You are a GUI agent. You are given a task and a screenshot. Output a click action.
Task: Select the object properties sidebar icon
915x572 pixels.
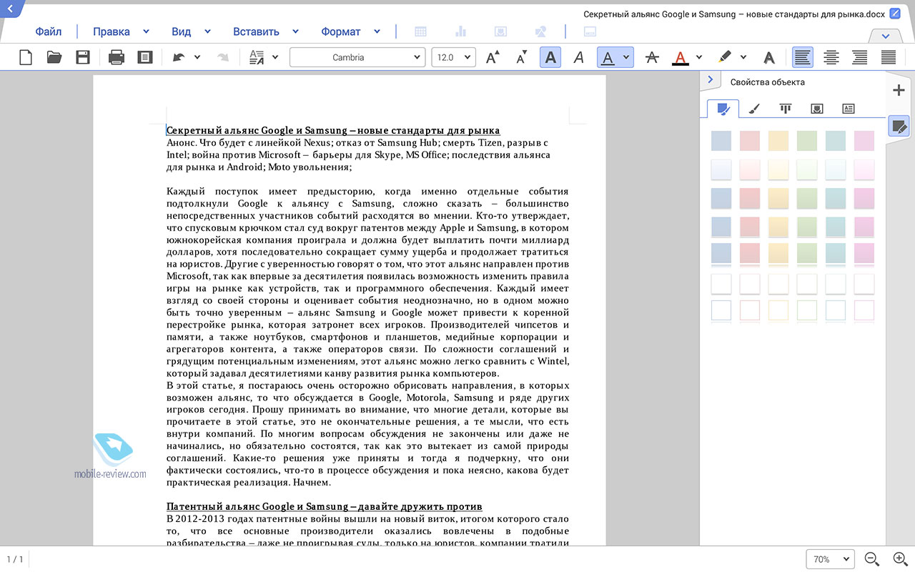click(899, 127)
